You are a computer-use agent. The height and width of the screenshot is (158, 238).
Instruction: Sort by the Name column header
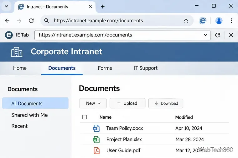tap(106, 117)
